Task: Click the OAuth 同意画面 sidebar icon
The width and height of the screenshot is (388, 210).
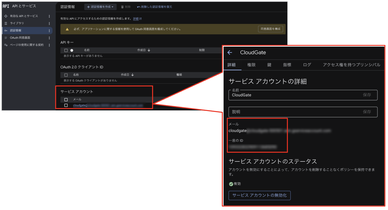Action: (6, 38)
